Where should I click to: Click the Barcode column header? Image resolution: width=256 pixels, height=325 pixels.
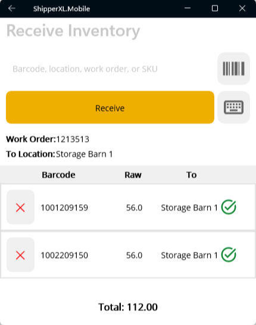[x=58, y=175]
